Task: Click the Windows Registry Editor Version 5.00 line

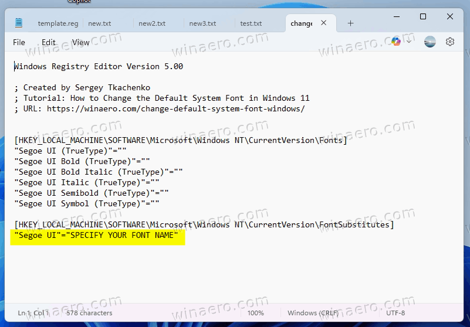Action: (99, 66)
